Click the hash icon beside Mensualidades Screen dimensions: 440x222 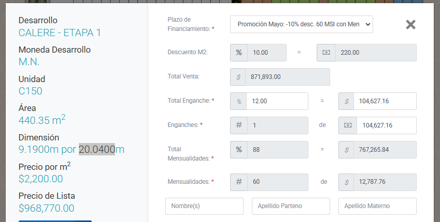[239, 182]
